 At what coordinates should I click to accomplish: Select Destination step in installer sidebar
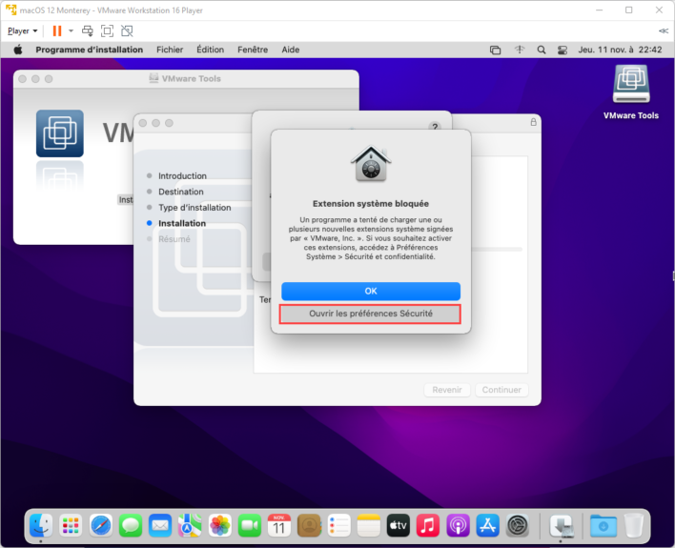pyautogui.click(x=181, y=192)
